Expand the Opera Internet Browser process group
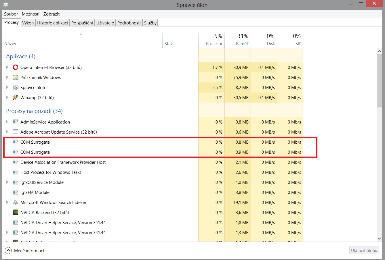This screenshot has width=385, height=260. point(7,67)
